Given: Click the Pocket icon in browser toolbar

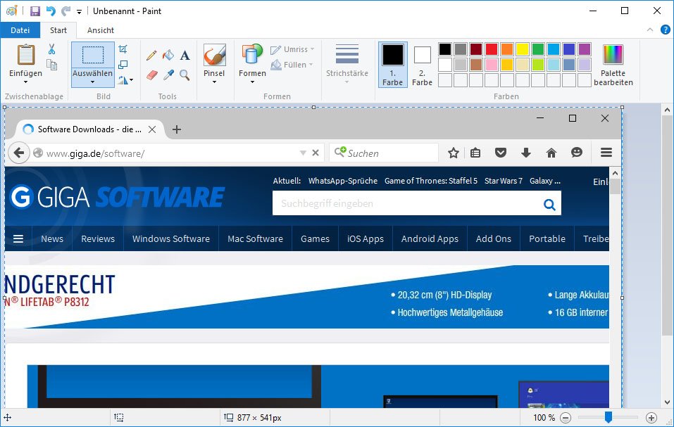Looking at the screenshot, I should (500, 153).
